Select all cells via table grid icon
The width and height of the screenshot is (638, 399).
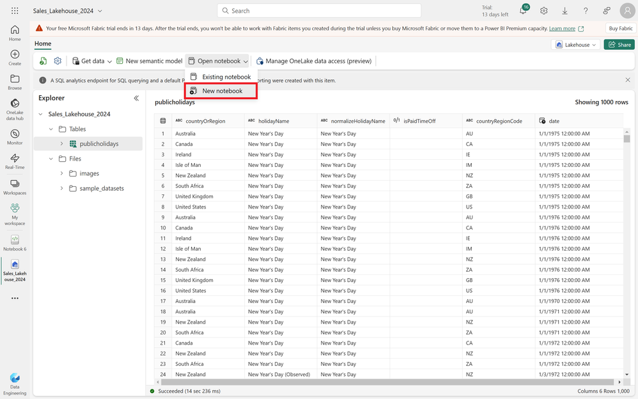pyautogui.click(x=163, y=121)
